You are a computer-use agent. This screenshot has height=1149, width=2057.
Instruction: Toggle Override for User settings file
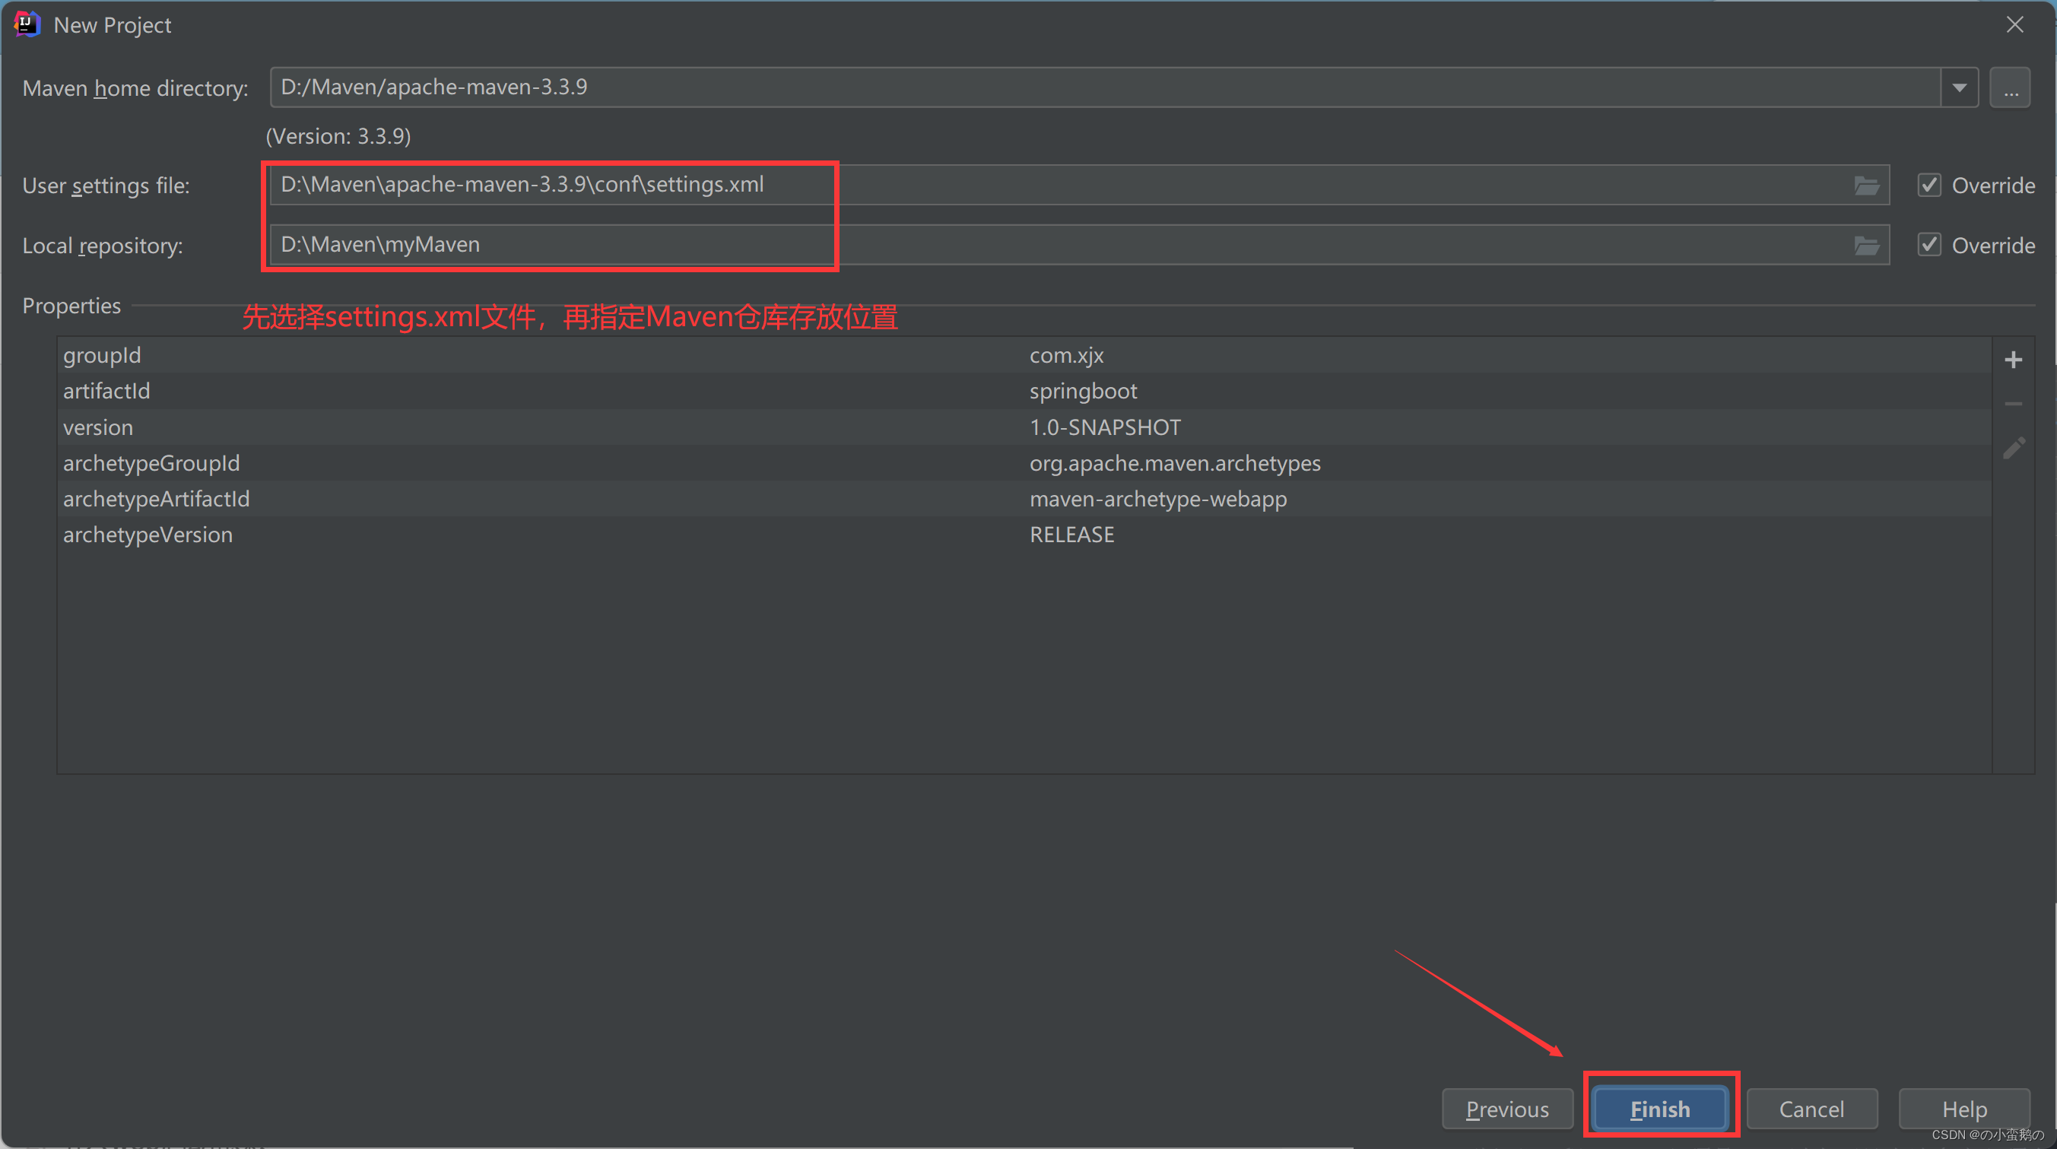tap(1929, 186)
